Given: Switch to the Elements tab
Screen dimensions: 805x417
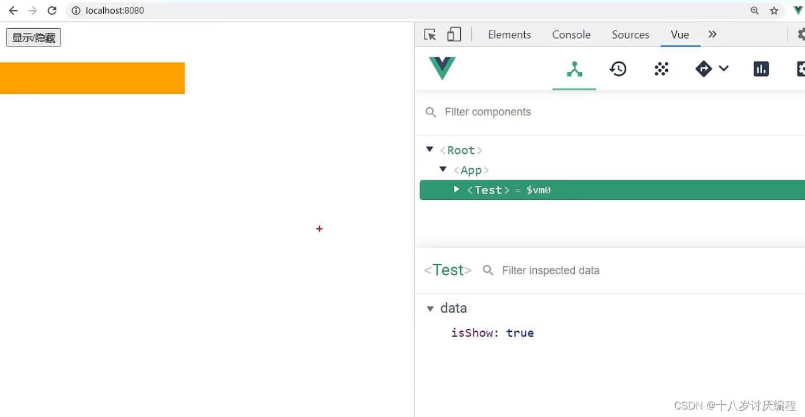Looking at the screenshot, I should tap(509, 35).
